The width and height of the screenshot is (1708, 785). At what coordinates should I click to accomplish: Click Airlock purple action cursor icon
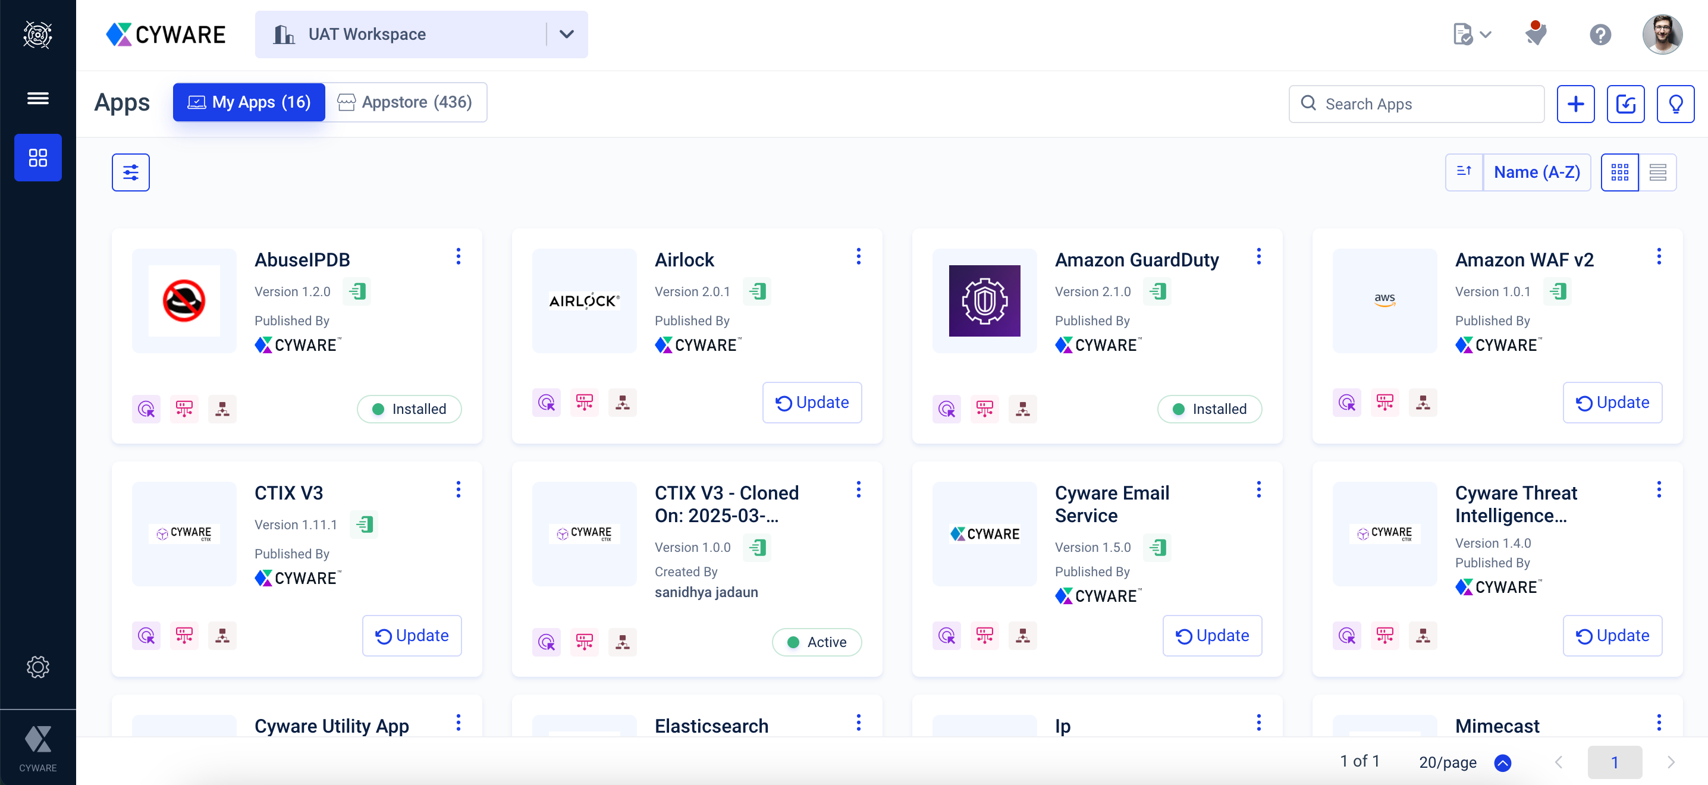click(547, 403)
